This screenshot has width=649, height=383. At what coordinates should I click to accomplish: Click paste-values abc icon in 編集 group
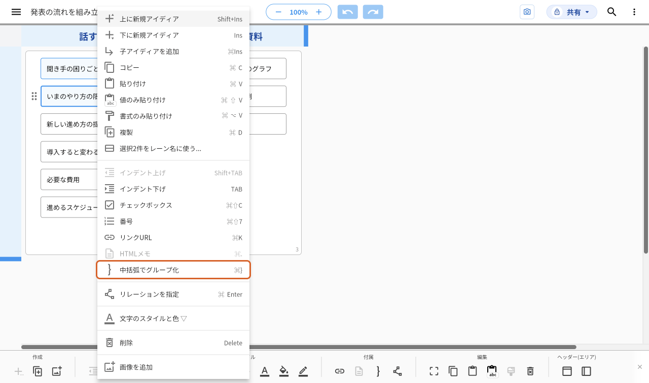tap(492, 371)
